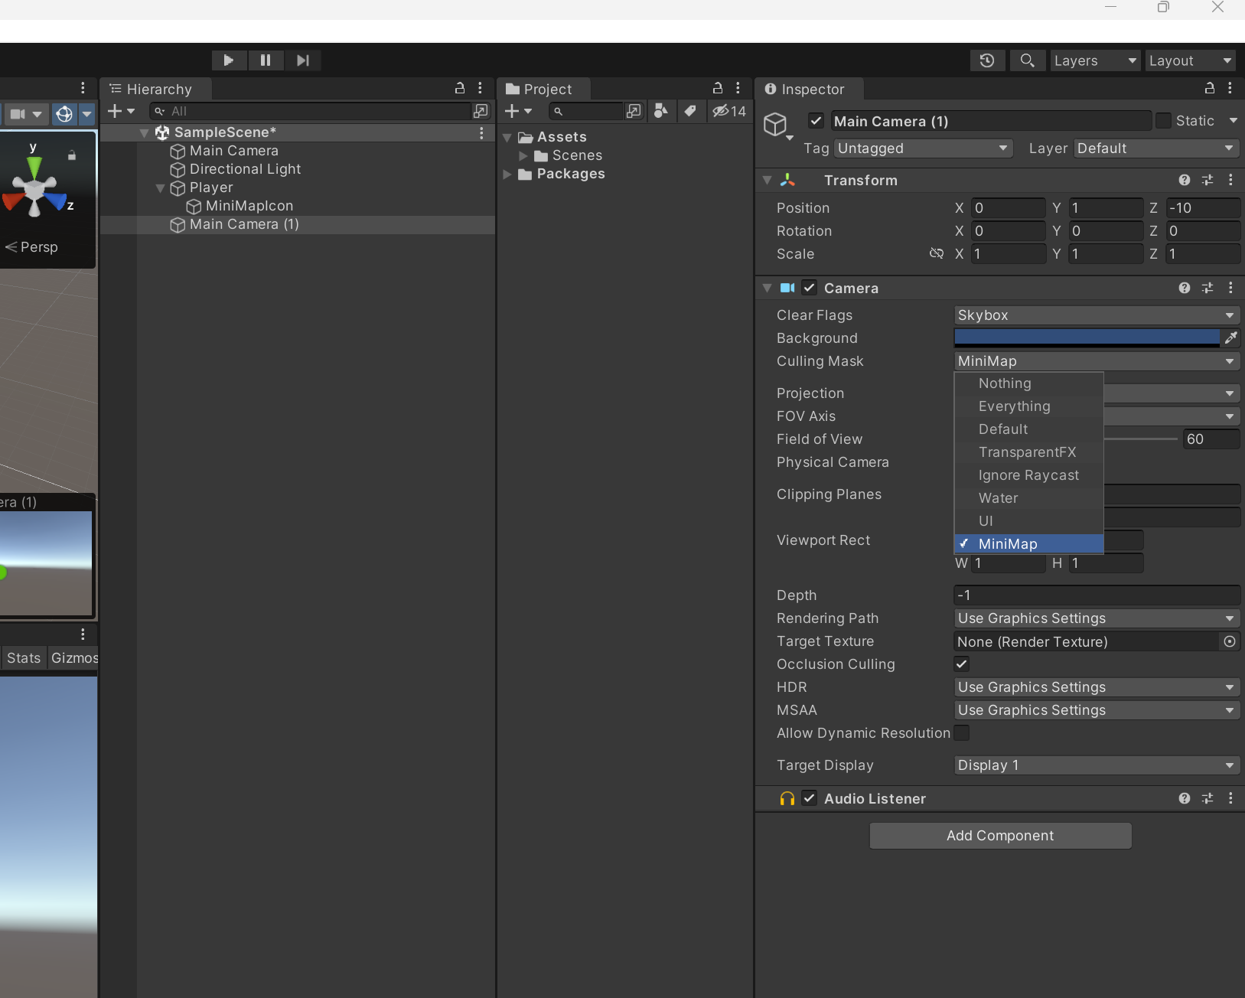The width and height of the screenshot is (1245, 998).
Task: Toggle hidden packages visibility count
Action: click(729, 111)
